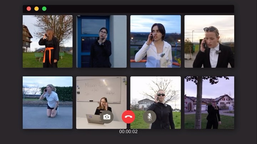The height and width of the screenshot is (144, 257).
Task: Mute the microphone
Action: click(x=150, y=117)
